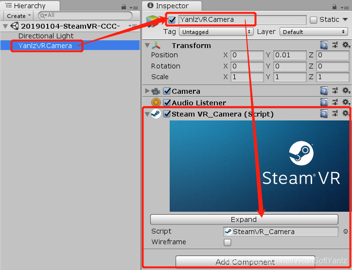Click the Rotation X field
The width and height of the screenshot is (352, 270).
tap(247, 66)
